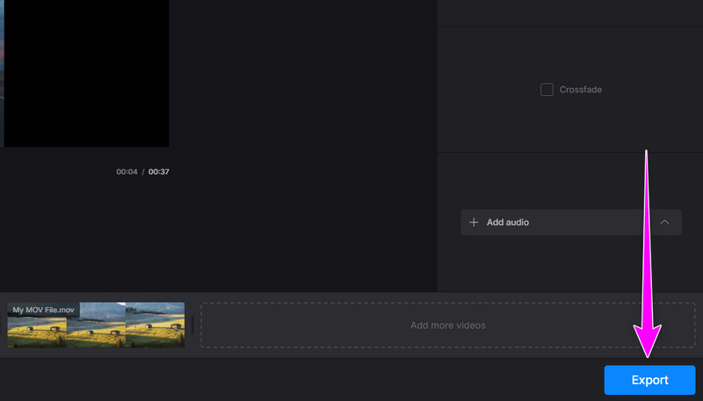Image resolution: width=703 pixels, height=401 pixels.
Task: Click the empty settings panel above Crossfade
Action: pyautogui.click(x=569, y=12)
